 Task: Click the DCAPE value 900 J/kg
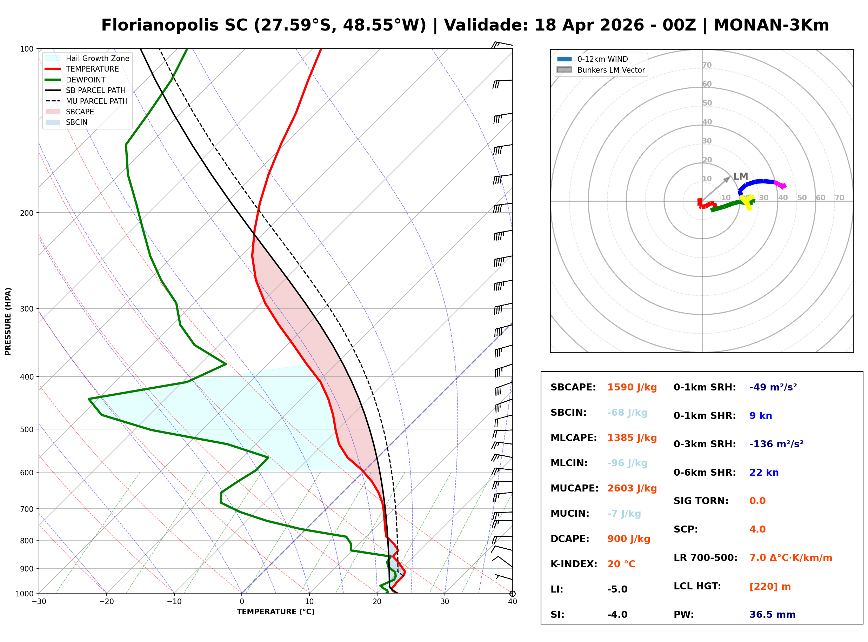point(629,539)
